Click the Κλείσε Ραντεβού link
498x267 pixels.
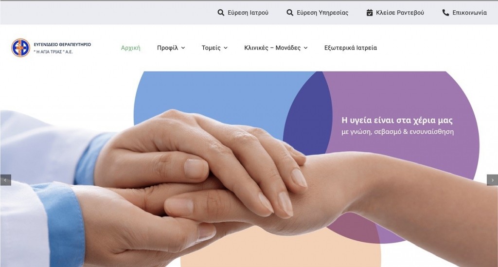400,13
